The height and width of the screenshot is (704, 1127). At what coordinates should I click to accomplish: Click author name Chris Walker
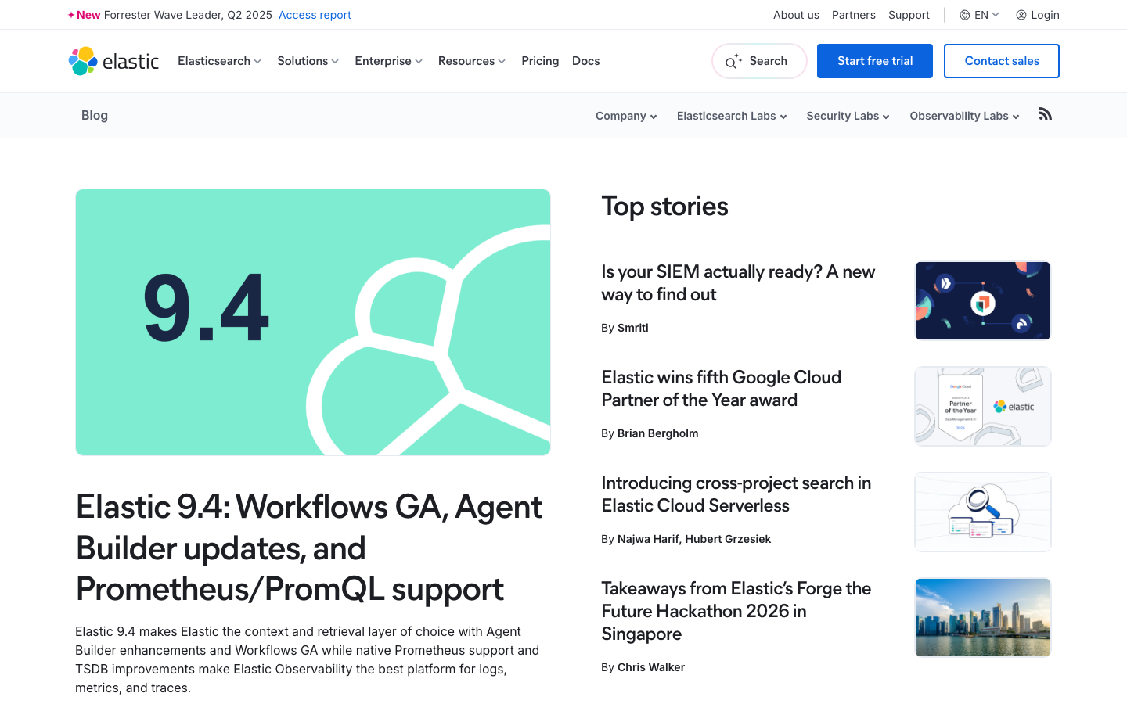651,667
